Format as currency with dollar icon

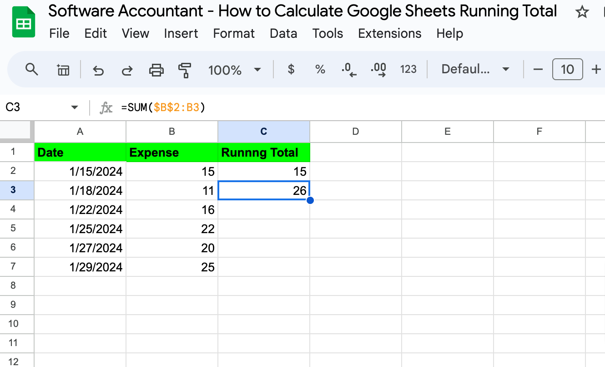click(291, 69)
